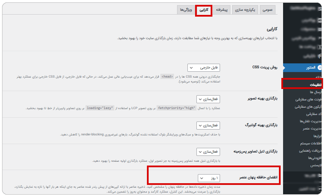Open ارسال ها in the sidebar
Image resolution: width=325 pixels, height=196 pixels.
tap(316, 92)
